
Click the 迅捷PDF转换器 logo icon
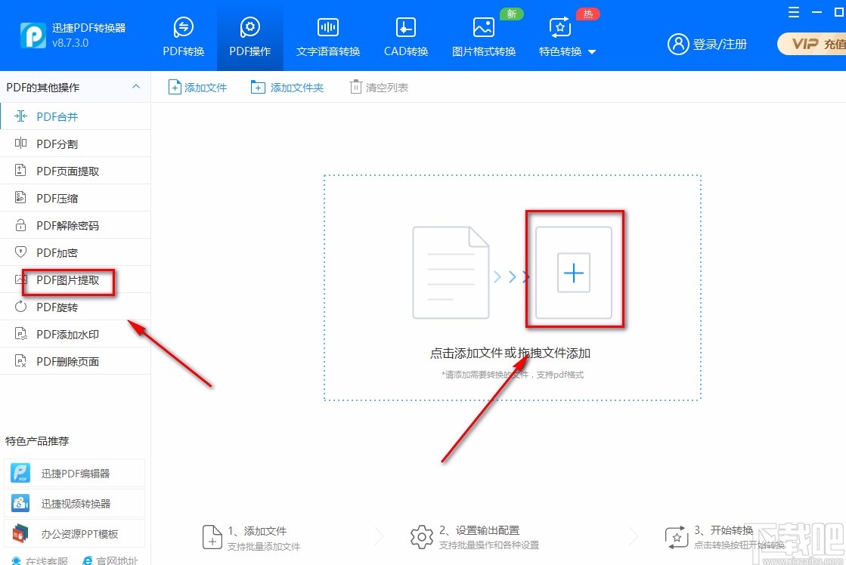[x=33, y=36]
